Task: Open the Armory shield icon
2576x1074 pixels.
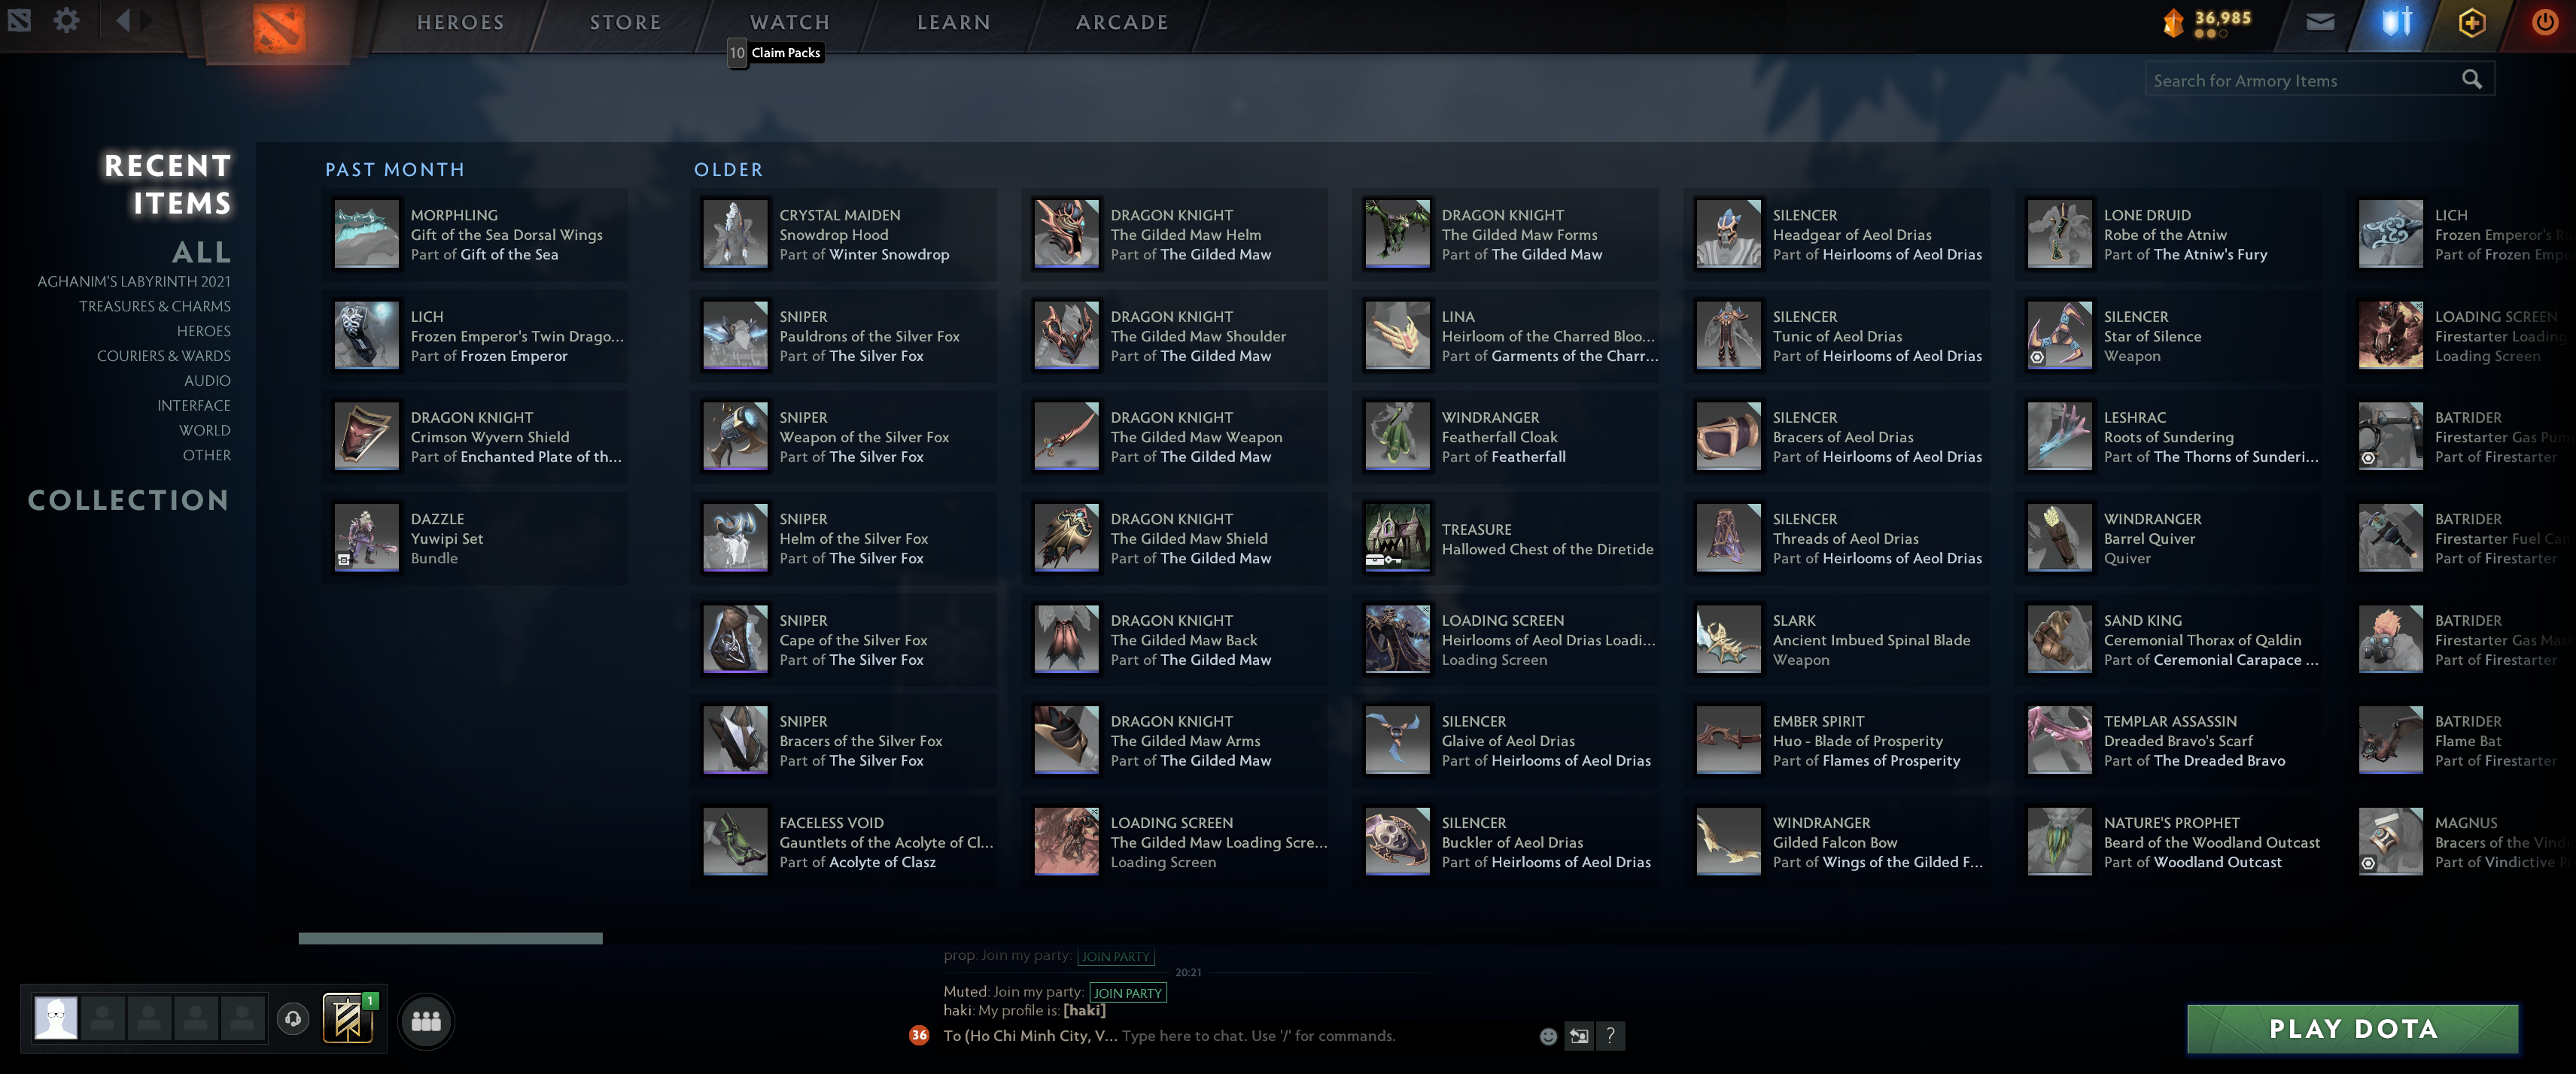Action: tap(2396, 22)
